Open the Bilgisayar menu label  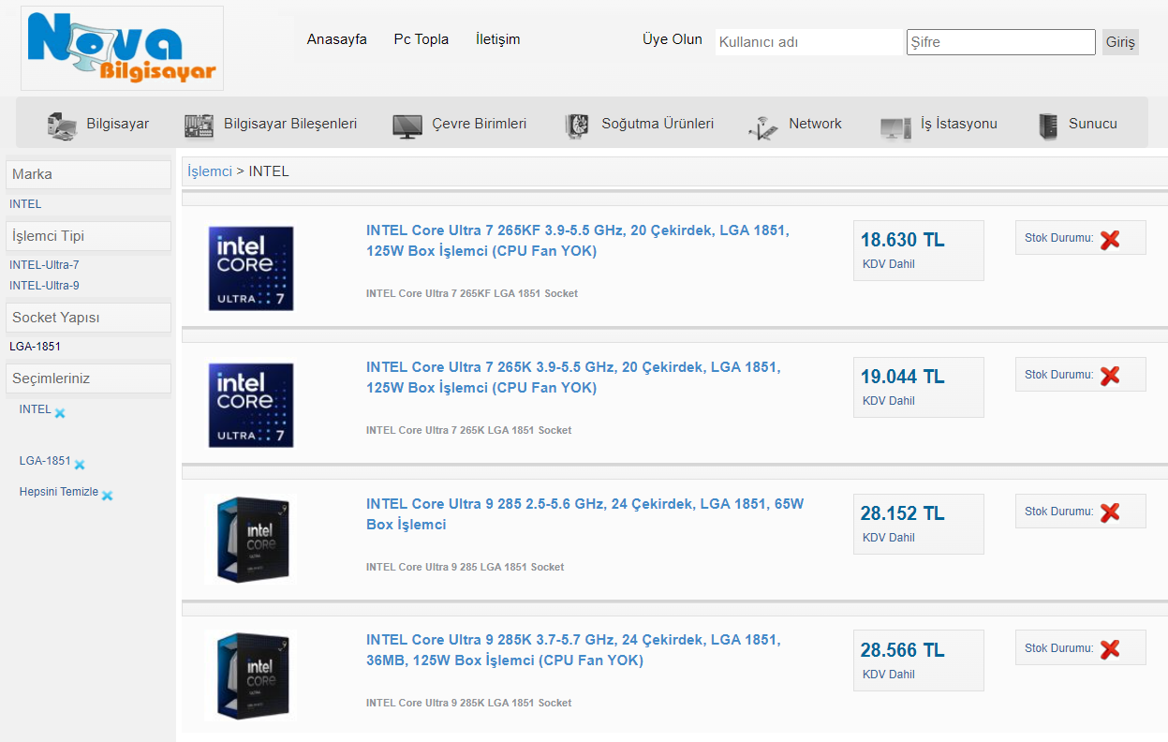coord(118,124)
